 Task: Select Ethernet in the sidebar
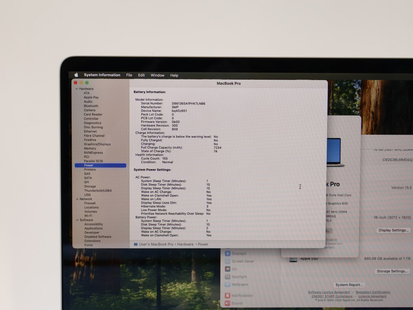[x=90, y=131]
